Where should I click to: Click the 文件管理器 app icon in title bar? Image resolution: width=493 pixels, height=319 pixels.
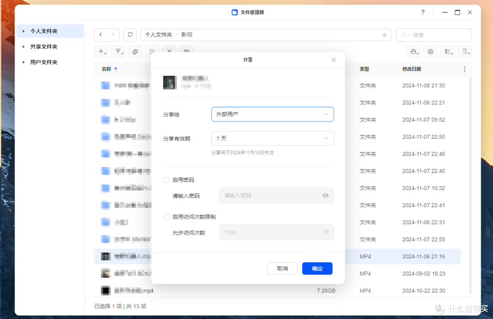[235, 12]
